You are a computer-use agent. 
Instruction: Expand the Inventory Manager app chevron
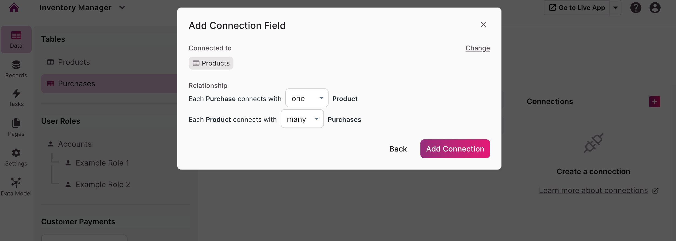(122, 8)
